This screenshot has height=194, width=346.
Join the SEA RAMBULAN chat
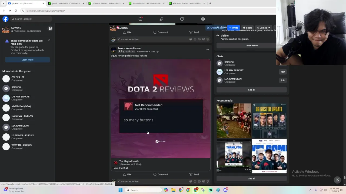coord(283,80)
